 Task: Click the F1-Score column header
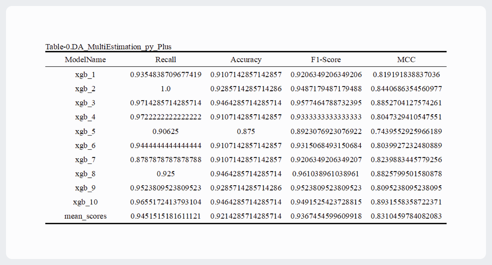[326, 60]
